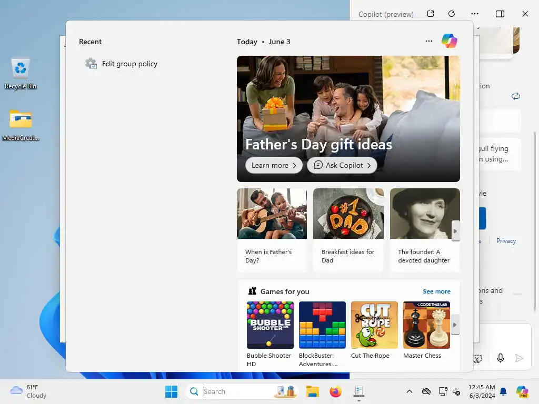Click Ask Copilot on Father's Day banner
This screenshot has width=539, height=404.
click(x=342, y=165)
